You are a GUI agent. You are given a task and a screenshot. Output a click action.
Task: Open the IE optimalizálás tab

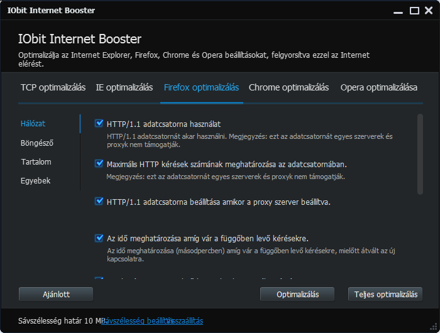(x=124, y=87)
